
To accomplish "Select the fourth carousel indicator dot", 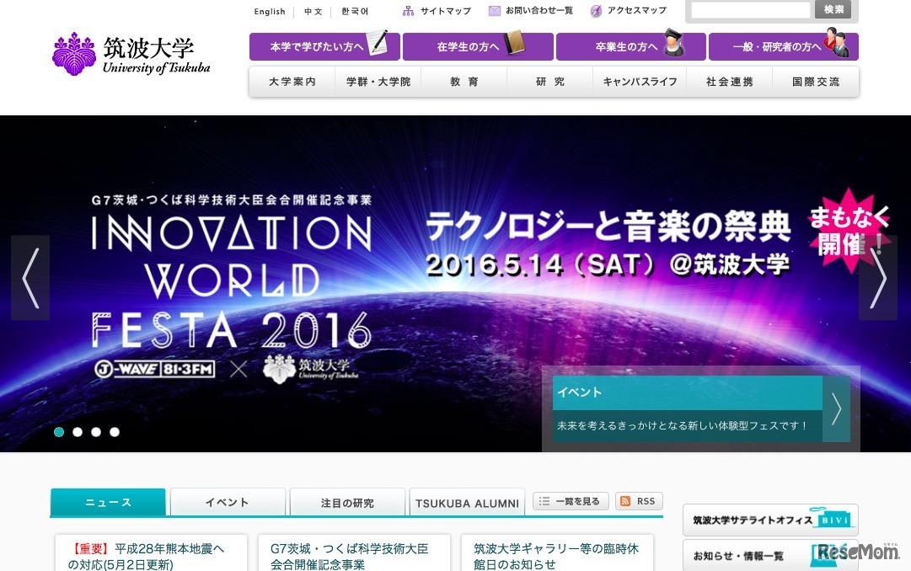I will tap(115, 432).
